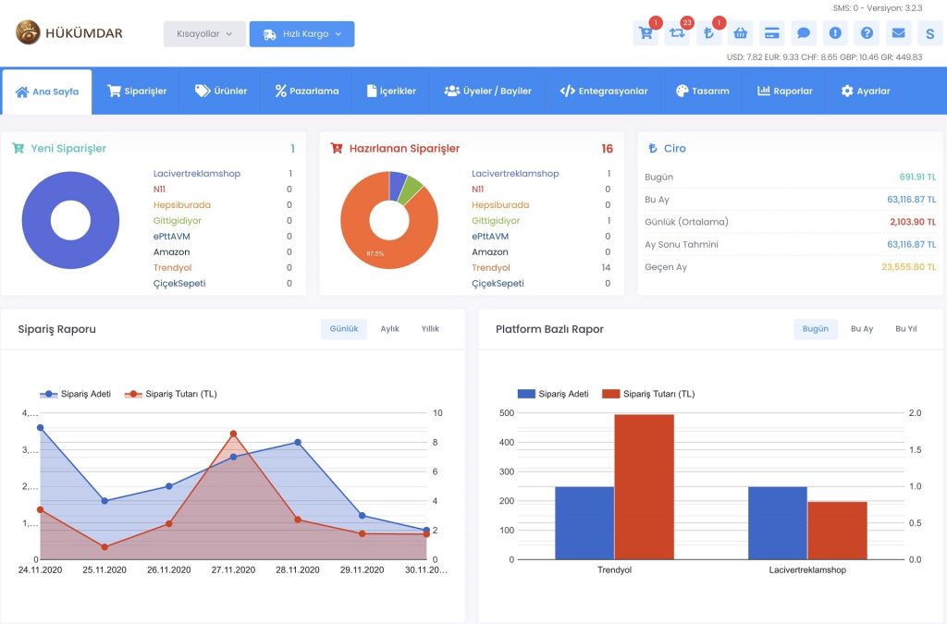This screenshot has height=624, width=947.
Task: Expand the Kısayollar dropdown
Action: (x=204, y=34)
